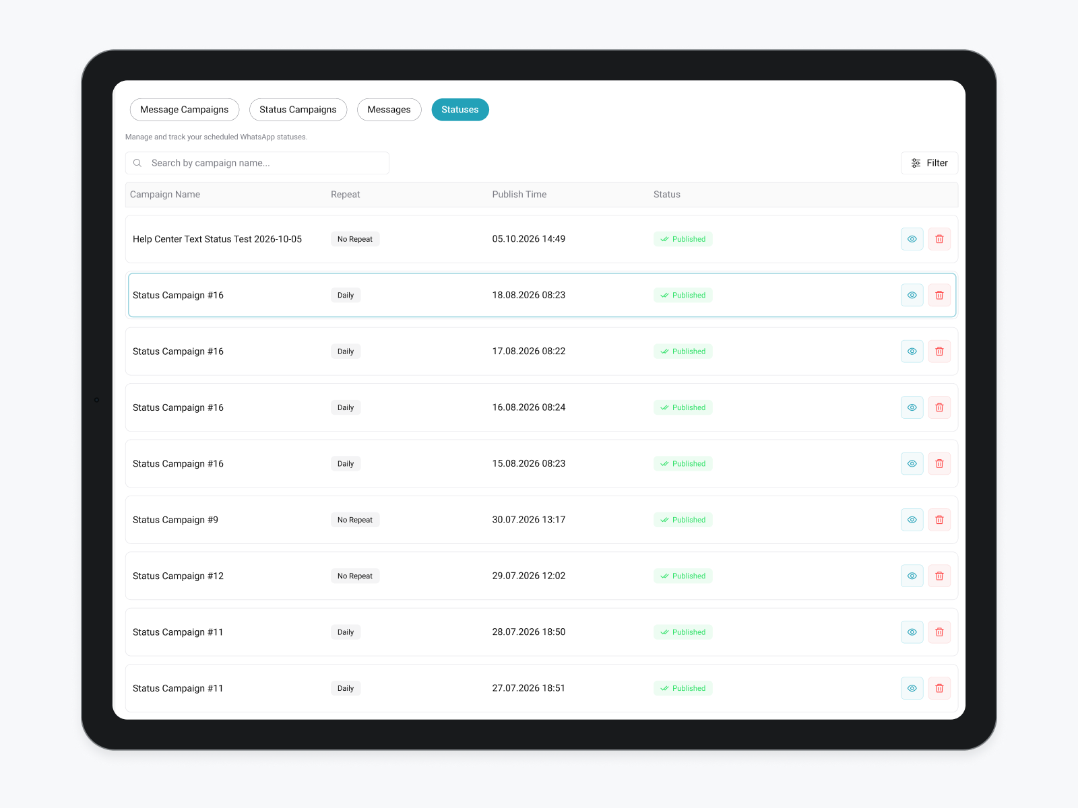Focus the search by campaign name field

click(x=257, y=163)
